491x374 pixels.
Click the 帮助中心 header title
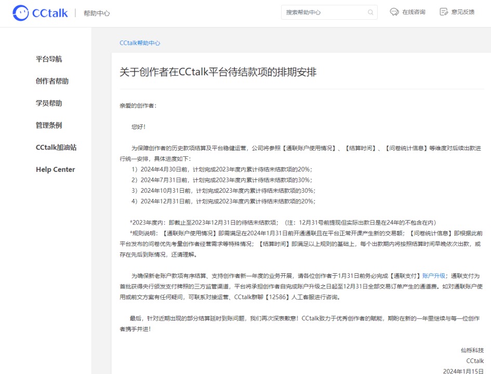pos(97,13)
